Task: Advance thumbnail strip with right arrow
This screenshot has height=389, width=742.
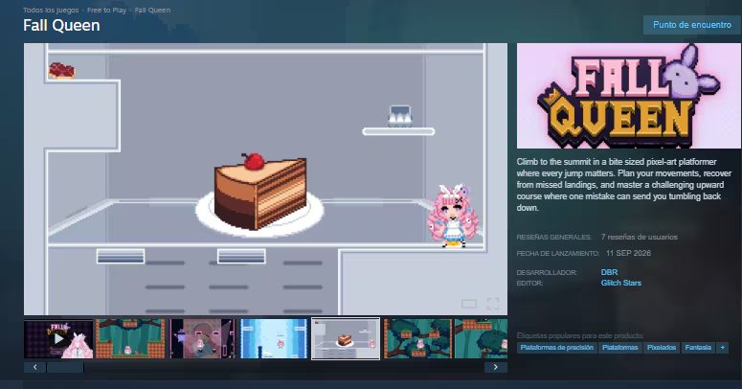Action: [495, 367]
